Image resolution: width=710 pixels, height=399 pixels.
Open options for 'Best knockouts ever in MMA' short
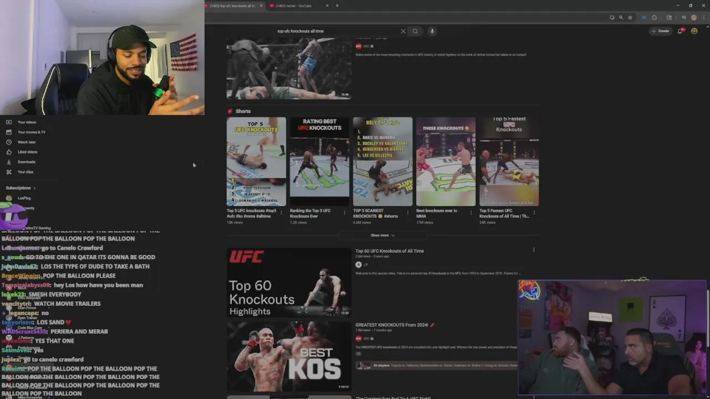click(471, 212)
